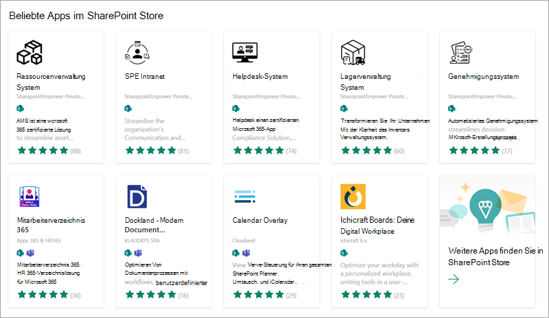This screenshot has height=318, width=549.
Task: Click the Genehmigungssystem checklist icon
Action: click(x=461, y=53)
